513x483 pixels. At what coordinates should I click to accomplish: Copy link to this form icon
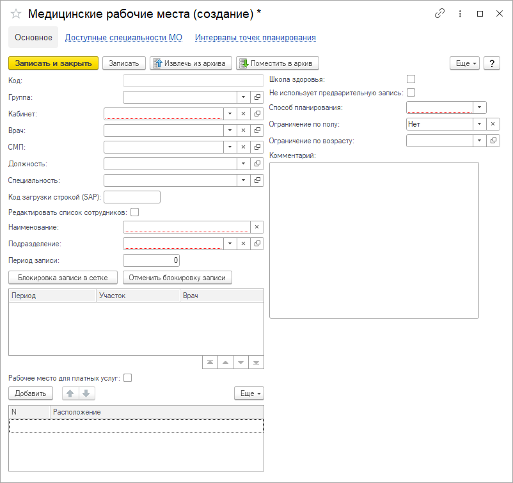(439, 13)
